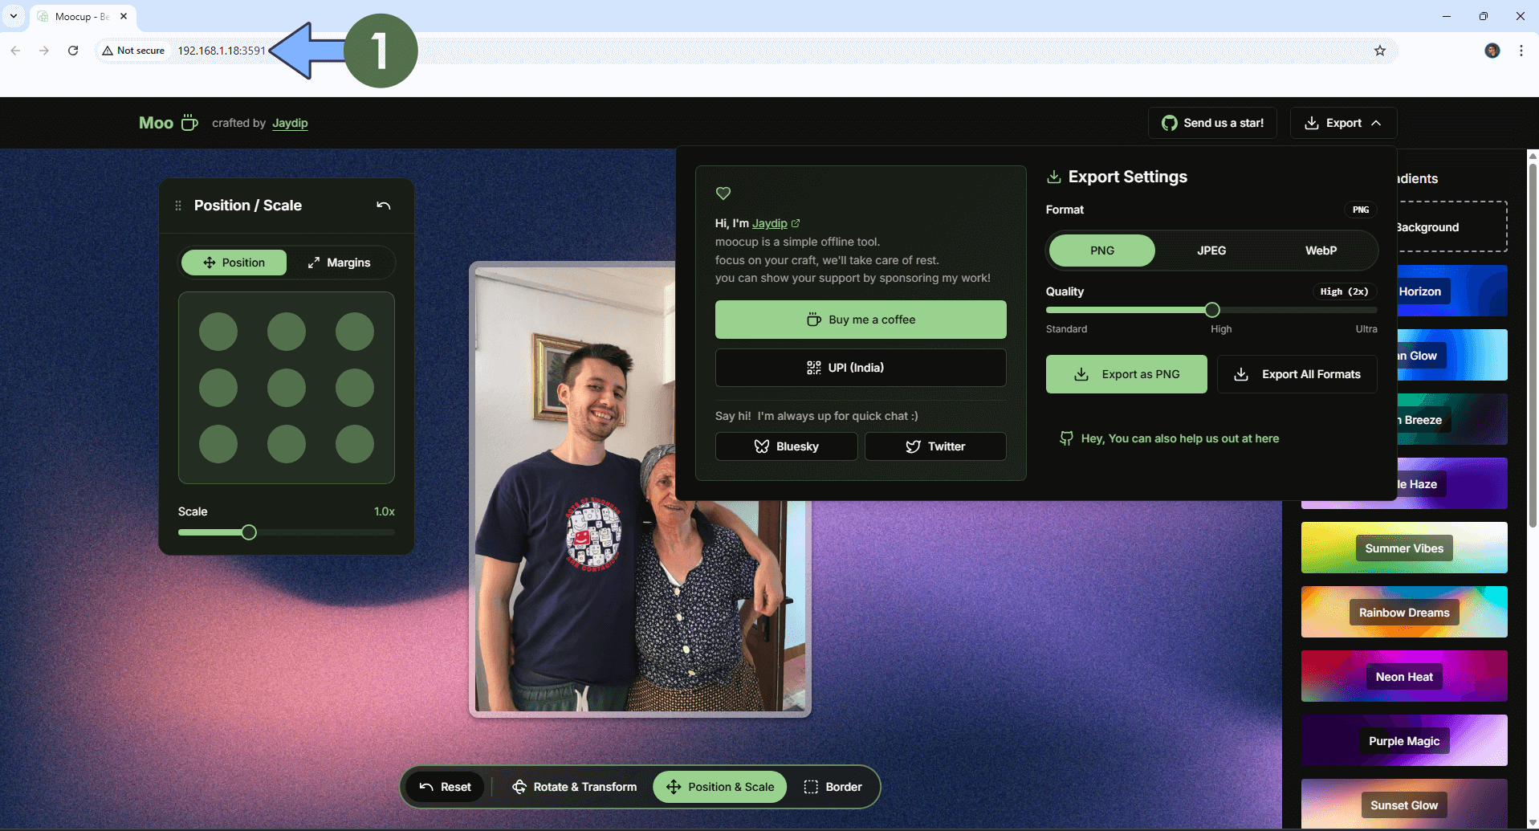Choose the Summer Vibes gradient background
The height and width of the screenshot is (831, 1539).
pyautogui.click(x=1404, y=548)
